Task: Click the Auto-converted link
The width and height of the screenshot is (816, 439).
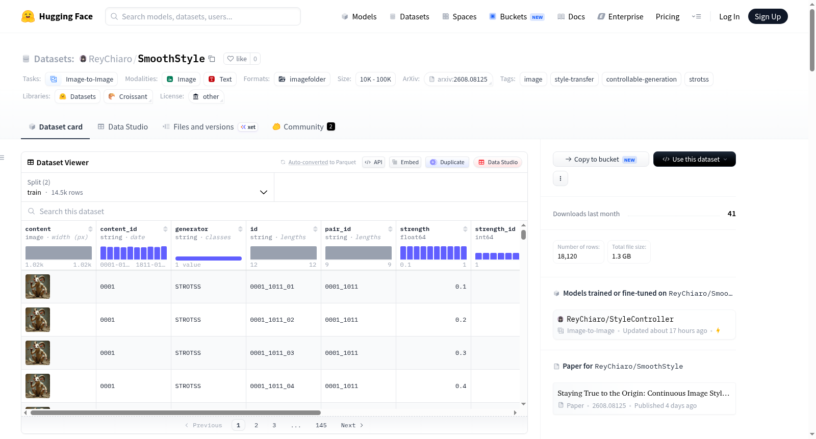Action: coord(308,162)
